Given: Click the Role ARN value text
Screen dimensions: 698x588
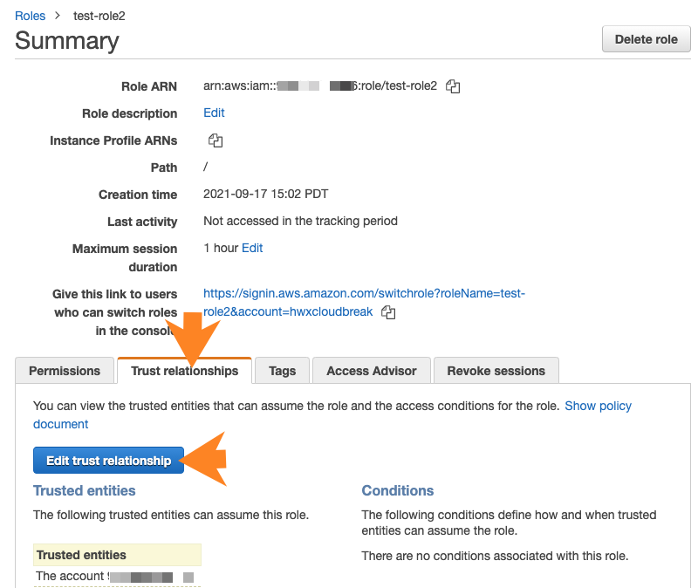Looking at the screenshot, I should point(319,86).
